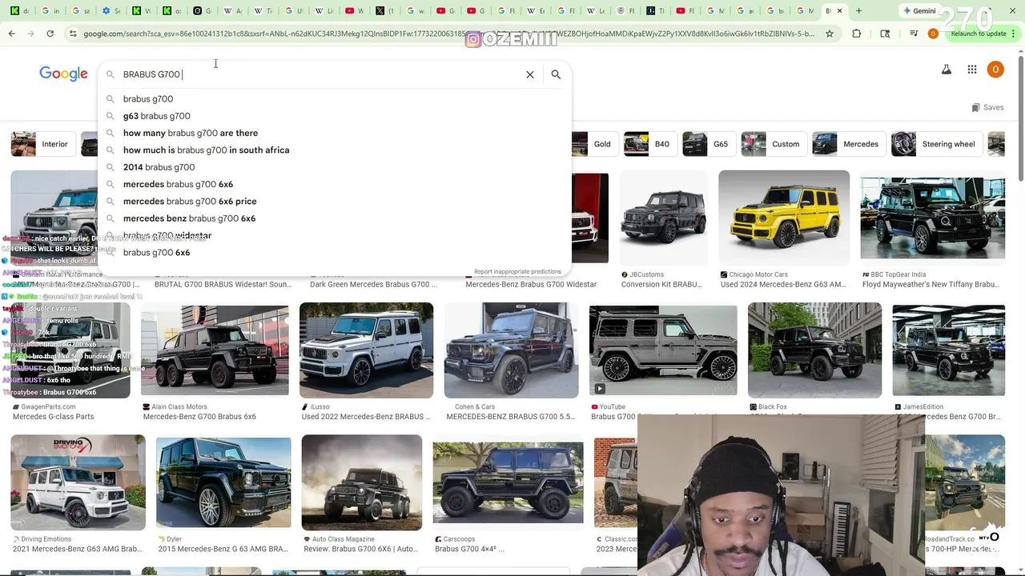Image resolution: width=1025 pixels, height=576 pixels.
Task: Open the Saves collection link
Action: point(987,107)
